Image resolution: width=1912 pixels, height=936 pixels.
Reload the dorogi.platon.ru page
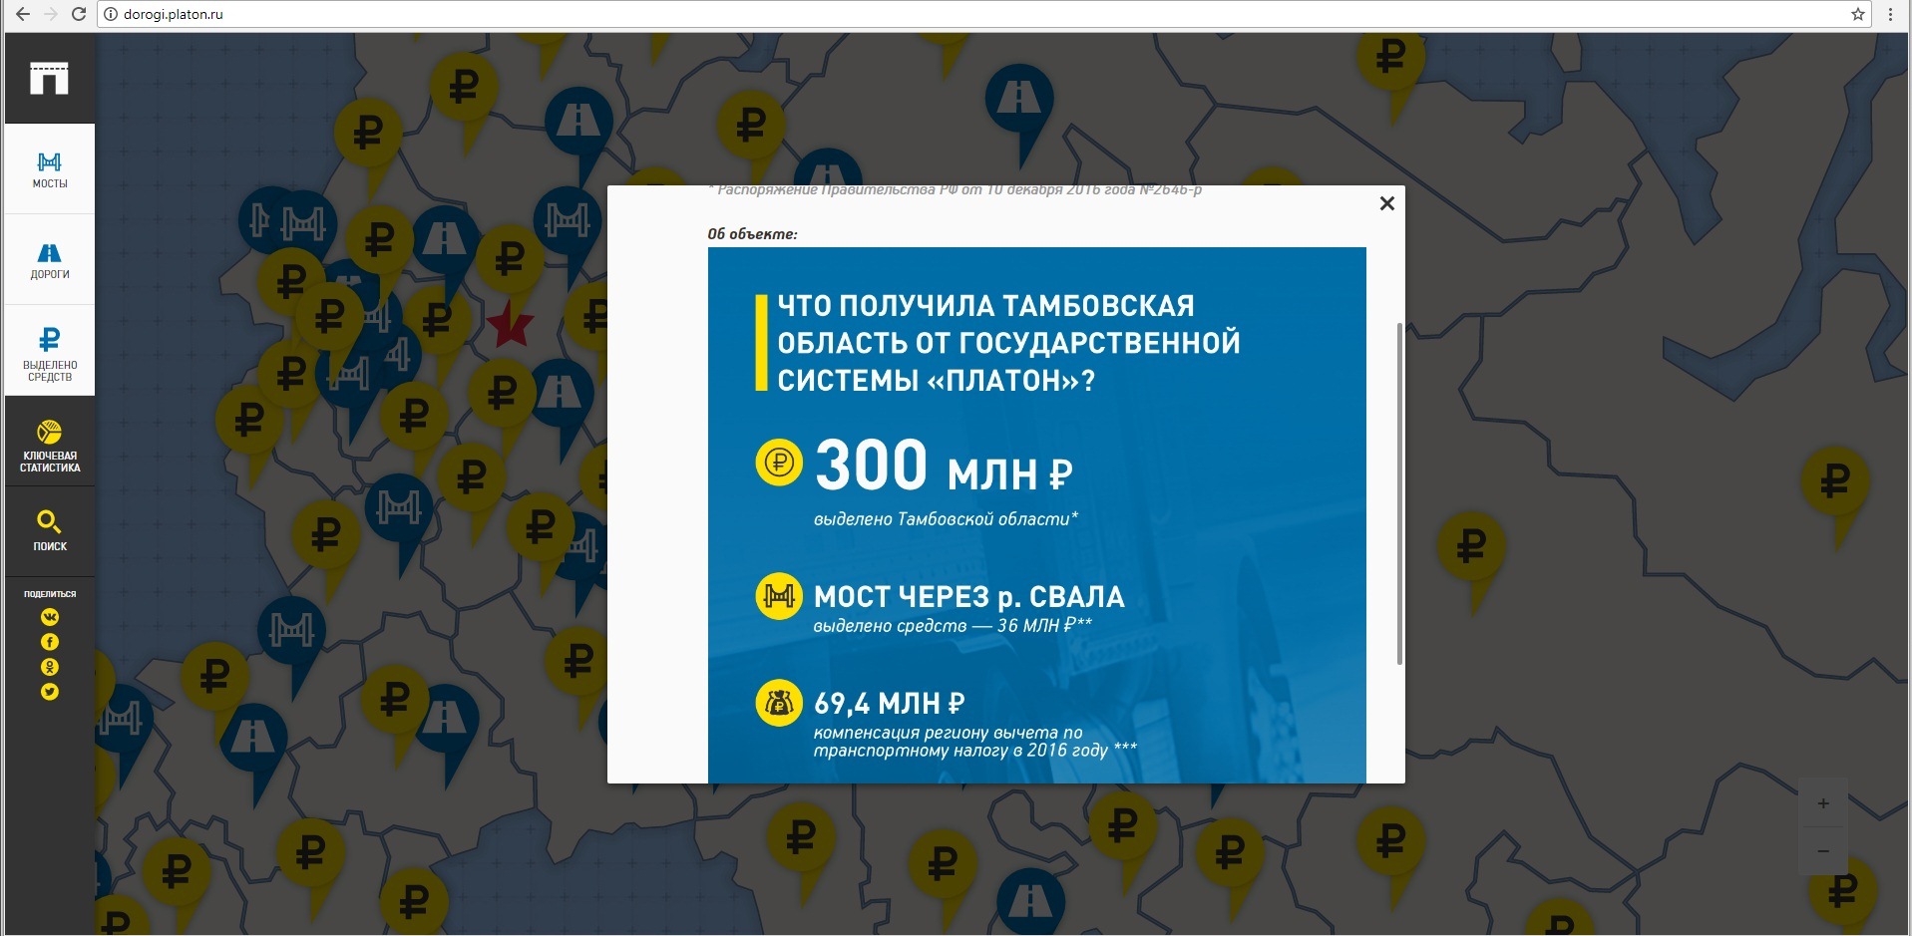coord(79,14)
